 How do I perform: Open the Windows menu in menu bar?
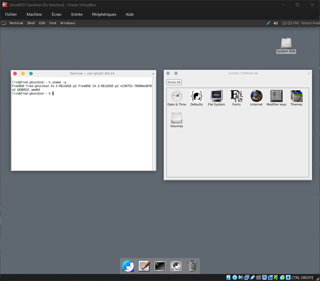point(68,23)
